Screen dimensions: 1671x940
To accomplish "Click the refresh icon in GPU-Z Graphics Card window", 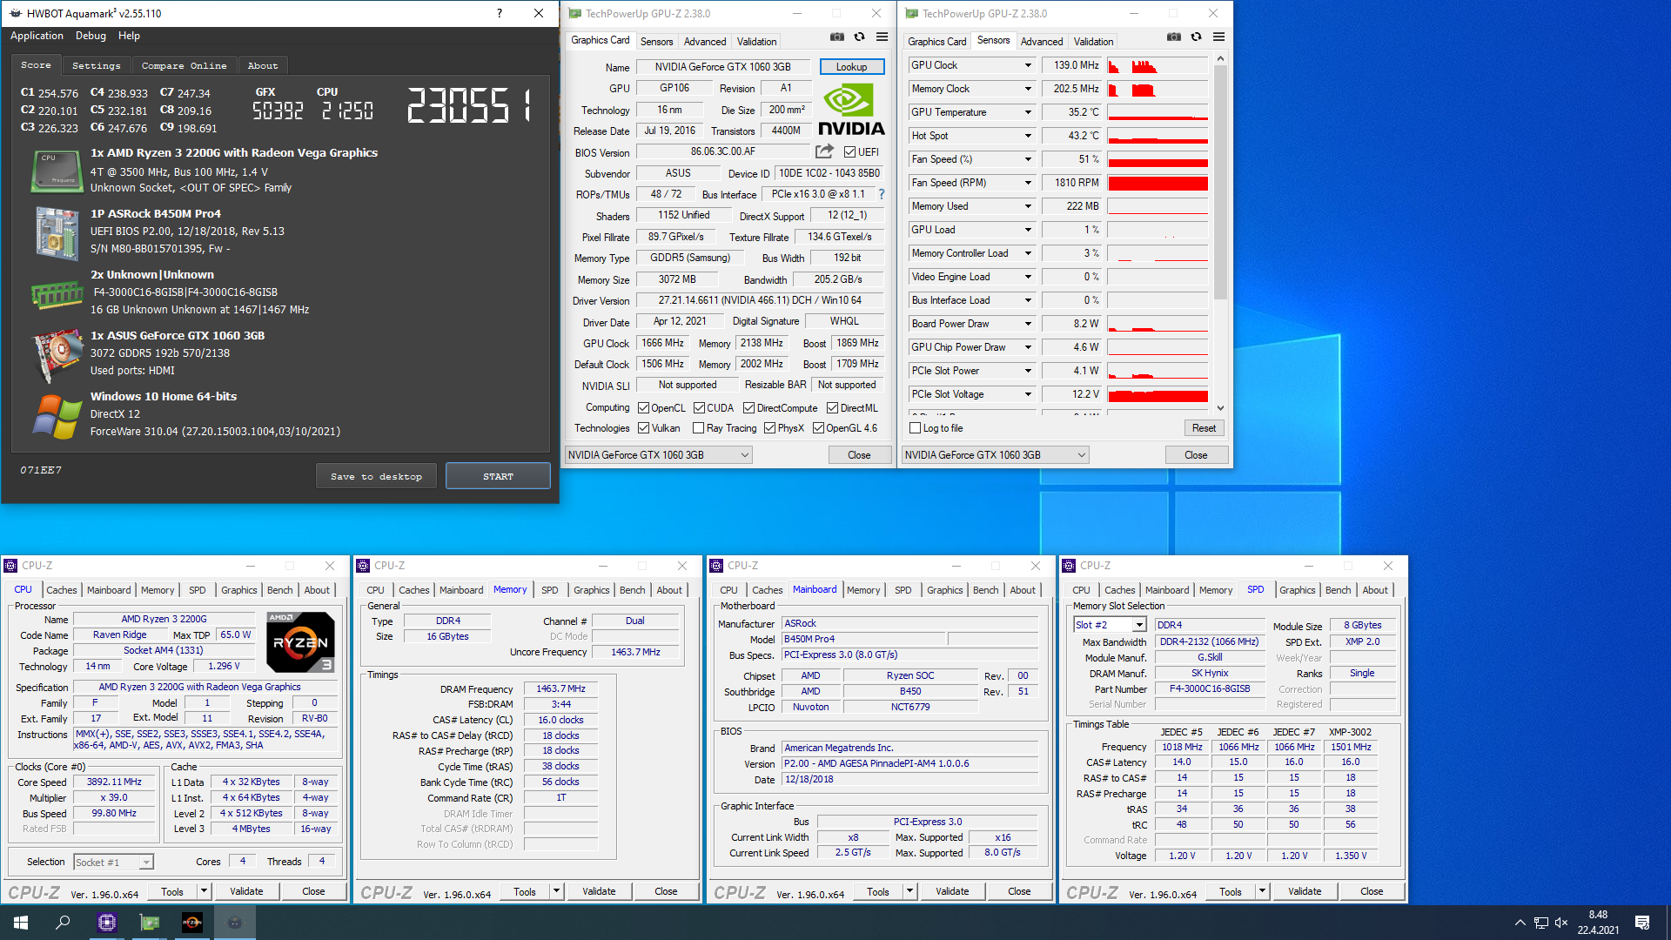I will 859,37.
